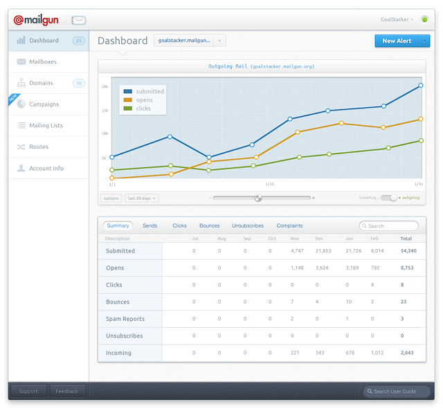443x408 pixels.
Task: Open the Campaigns section
Action: pos(48,104)
